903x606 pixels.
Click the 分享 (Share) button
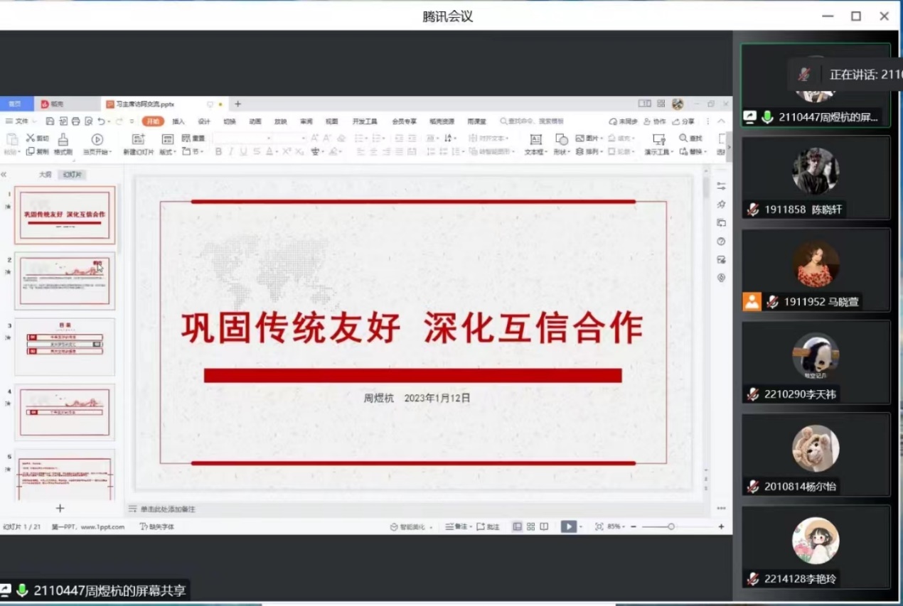(684, 121)
